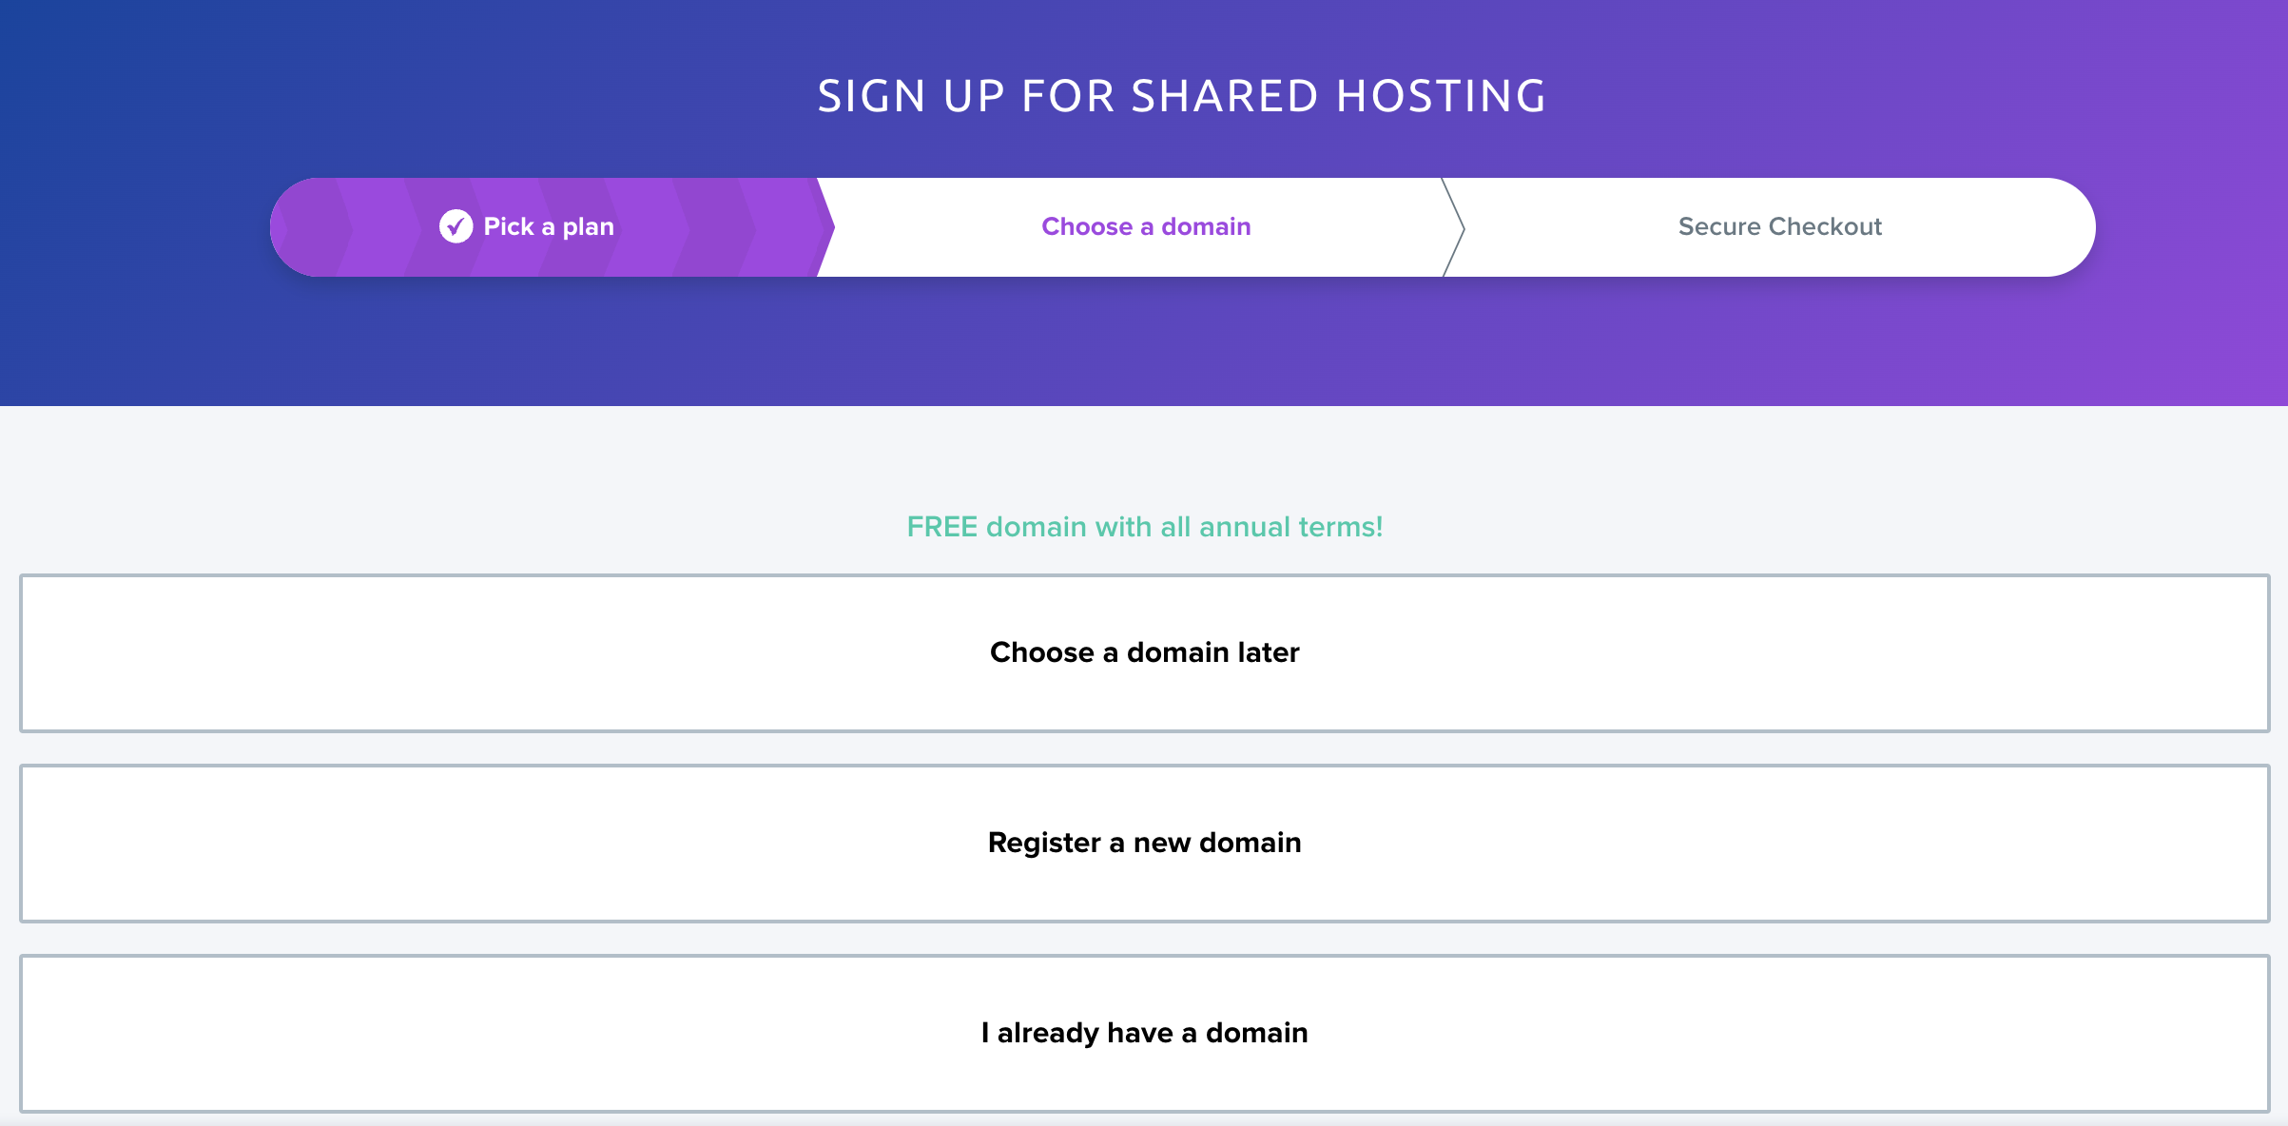Screen dimensions: 2288x1126
Task: Jump to the Secure Checkout step
Action: pos(1779,226)
